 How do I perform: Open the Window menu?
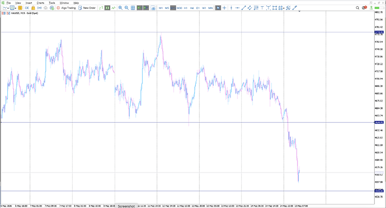click(64, 3)
